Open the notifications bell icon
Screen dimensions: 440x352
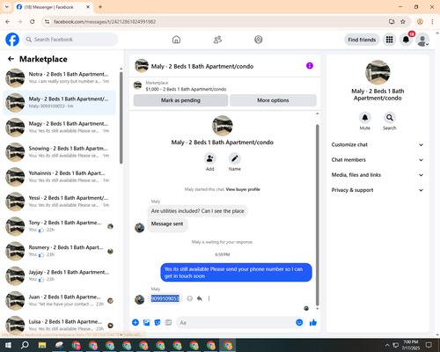click(x=406, y=40)
